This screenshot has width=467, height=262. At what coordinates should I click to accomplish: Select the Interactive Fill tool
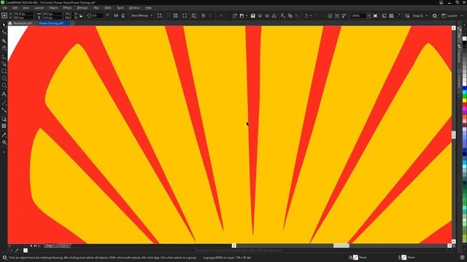click(x=4, y=143)
